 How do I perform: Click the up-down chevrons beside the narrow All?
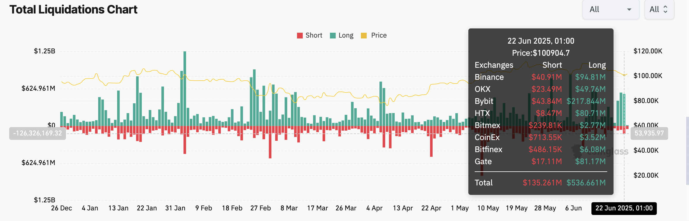click(665, 9)
